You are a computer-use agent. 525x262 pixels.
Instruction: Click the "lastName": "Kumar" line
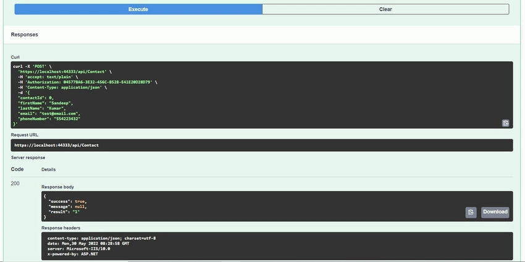pyautogui.click(x=42, y=108)
